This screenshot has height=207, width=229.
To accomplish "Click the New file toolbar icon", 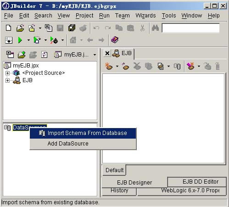I will (x=8, y=28).
